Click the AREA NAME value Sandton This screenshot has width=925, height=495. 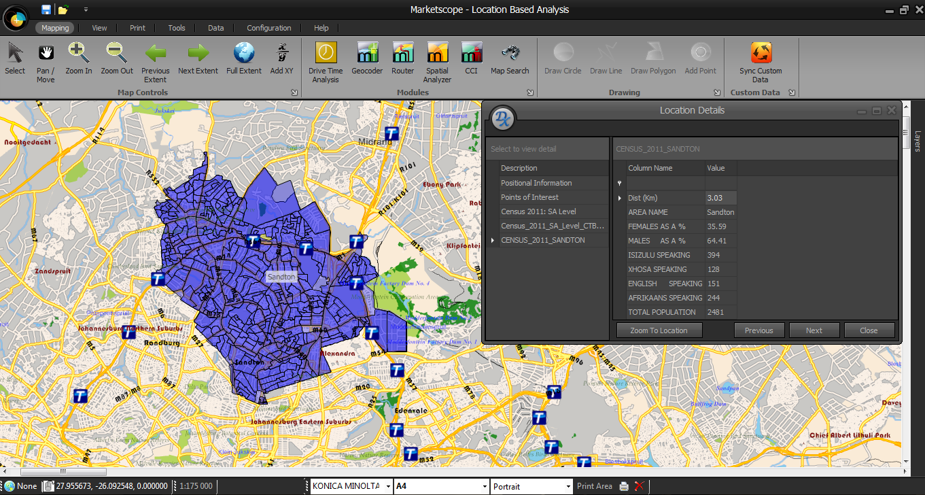pos(720,212)
